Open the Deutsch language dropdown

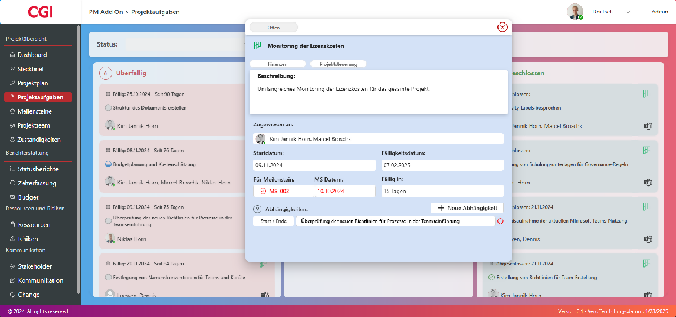pos(611,12)
